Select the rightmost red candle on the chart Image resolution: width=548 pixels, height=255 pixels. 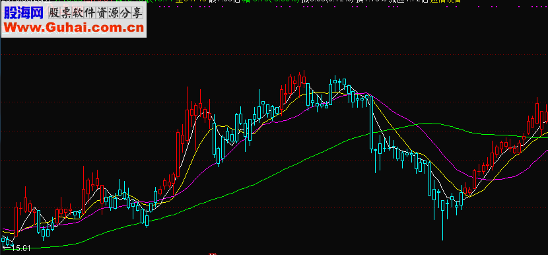tap(546, 116)
